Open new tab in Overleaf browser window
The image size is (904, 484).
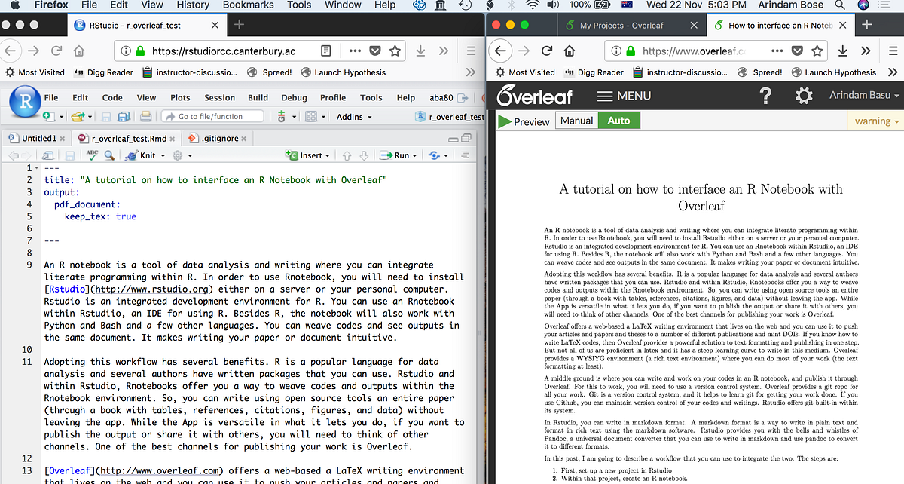click(x=866, y=25)
